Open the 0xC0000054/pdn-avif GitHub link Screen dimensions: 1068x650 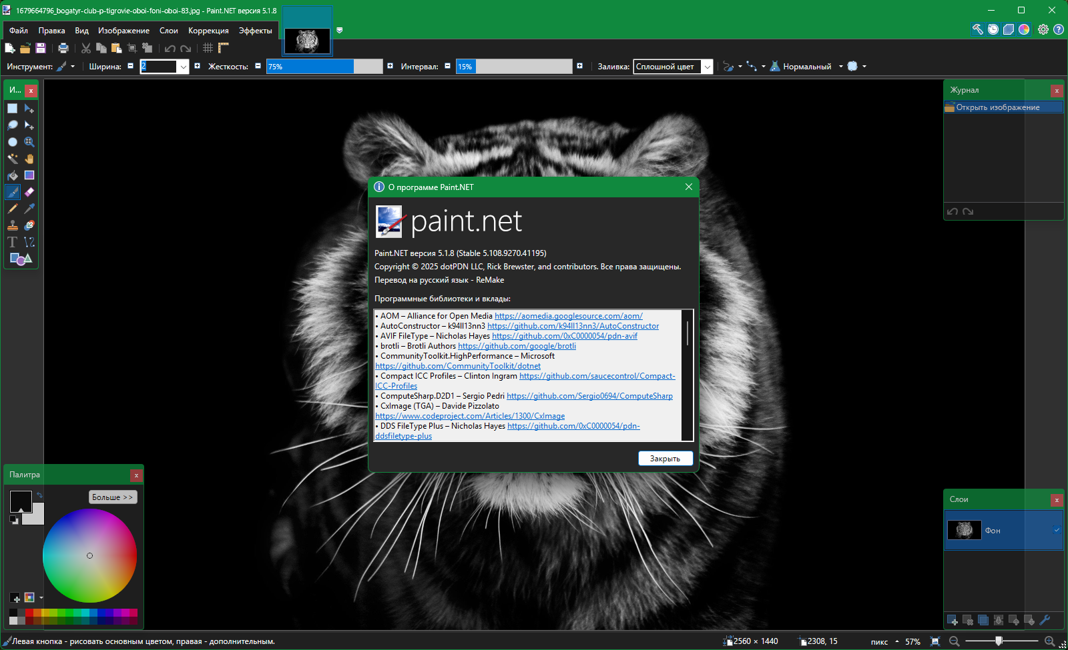coord(565,336)
